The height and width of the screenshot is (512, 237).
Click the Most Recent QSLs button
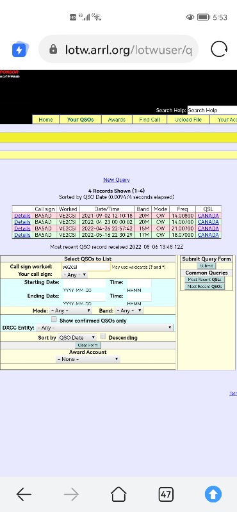click(204, 280)
